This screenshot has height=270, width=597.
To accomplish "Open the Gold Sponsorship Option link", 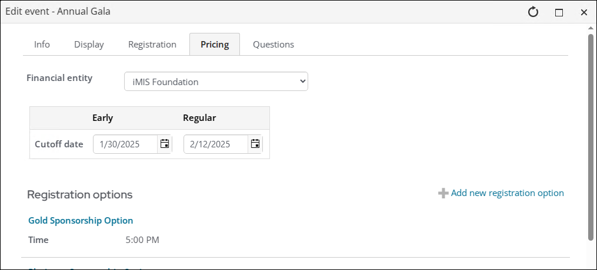I will [81, 221].
